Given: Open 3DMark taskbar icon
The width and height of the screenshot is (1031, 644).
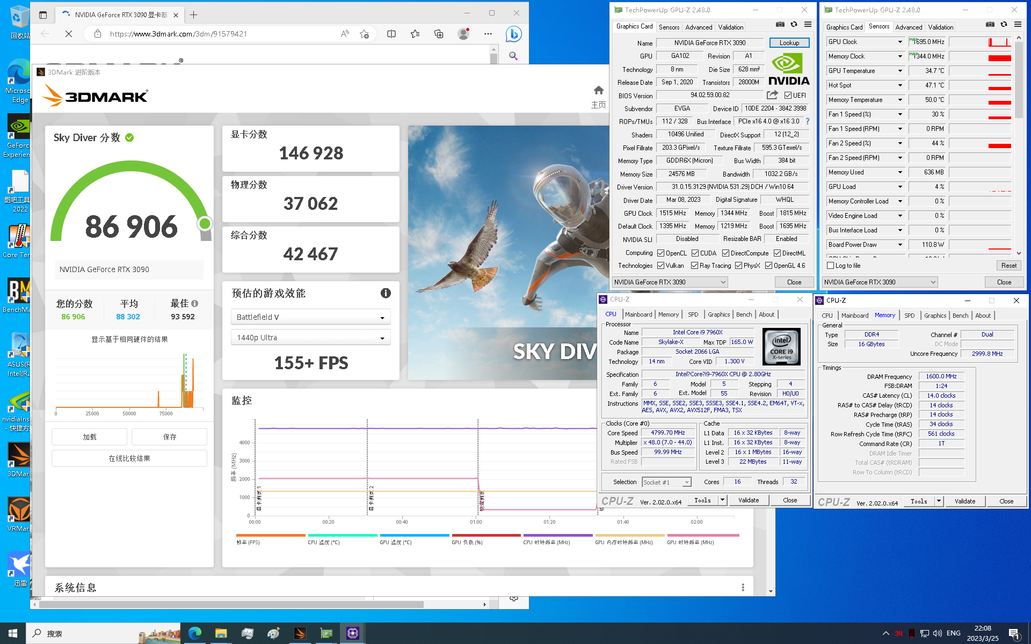Looking at the screenshot, I should pyautogui.click(x=300, y=633).
